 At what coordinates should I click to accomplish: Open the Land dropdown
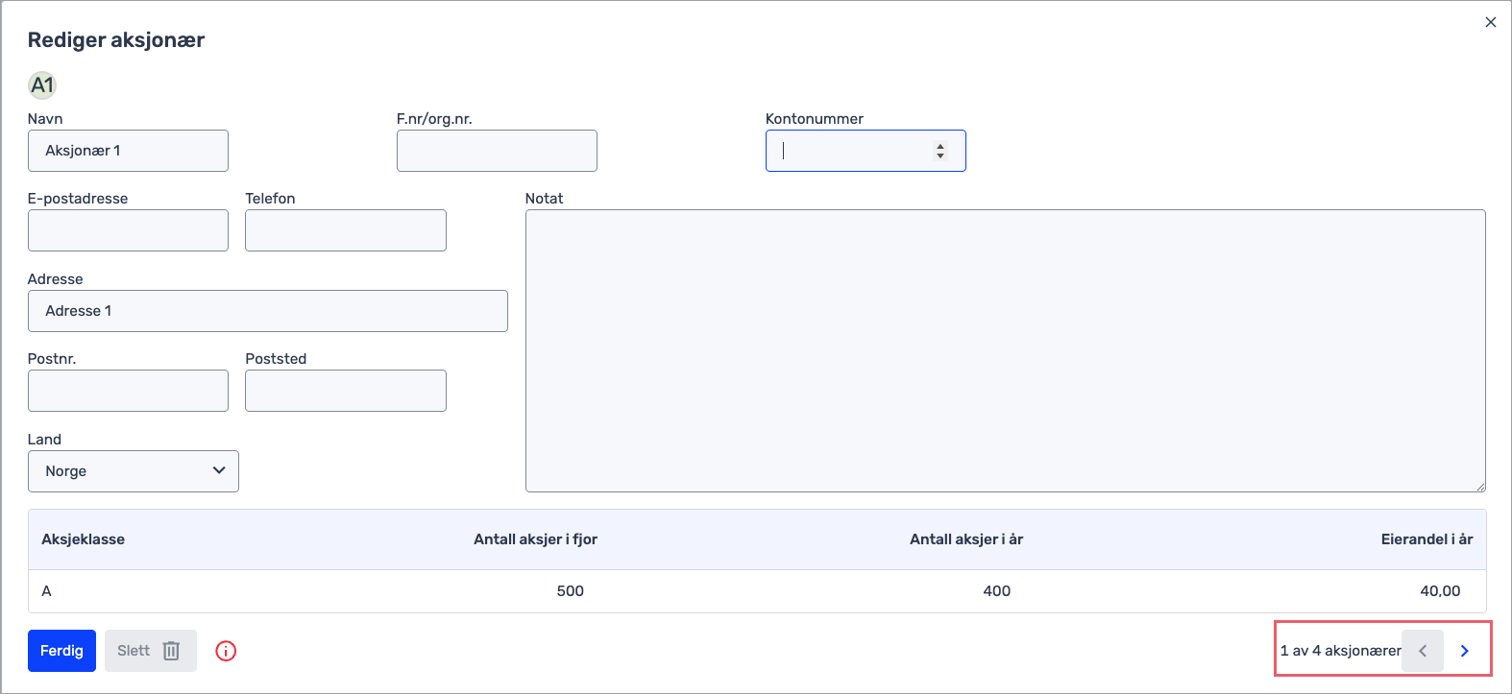134,471
